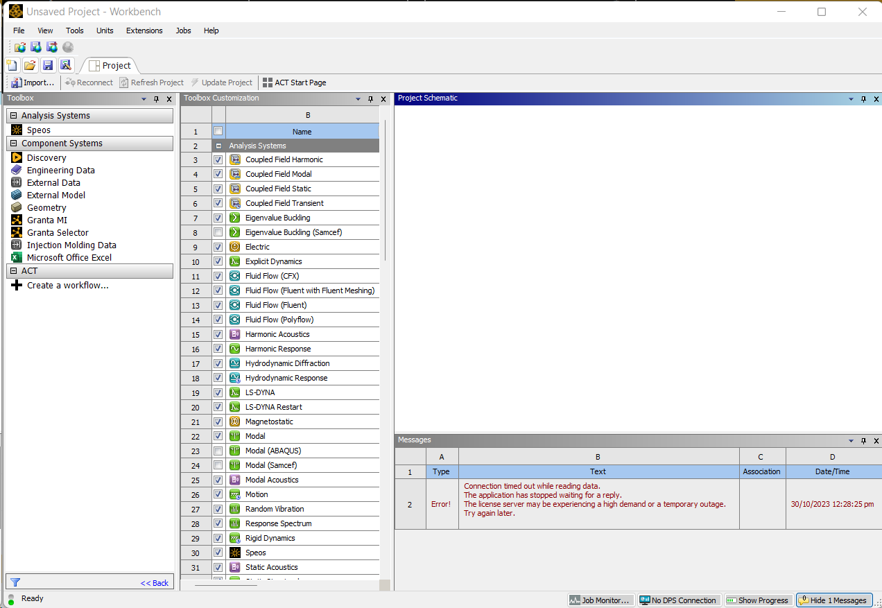Open the Messages panel dropdown arrow
The width and height of the screenshot is (882, 608).
tap(851, 441)
